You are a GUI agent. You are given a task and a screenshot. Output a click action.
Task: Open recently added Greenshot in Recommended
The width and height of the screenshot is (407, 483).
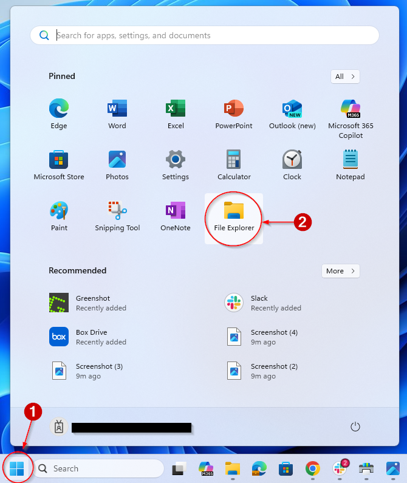coord(87,303)
